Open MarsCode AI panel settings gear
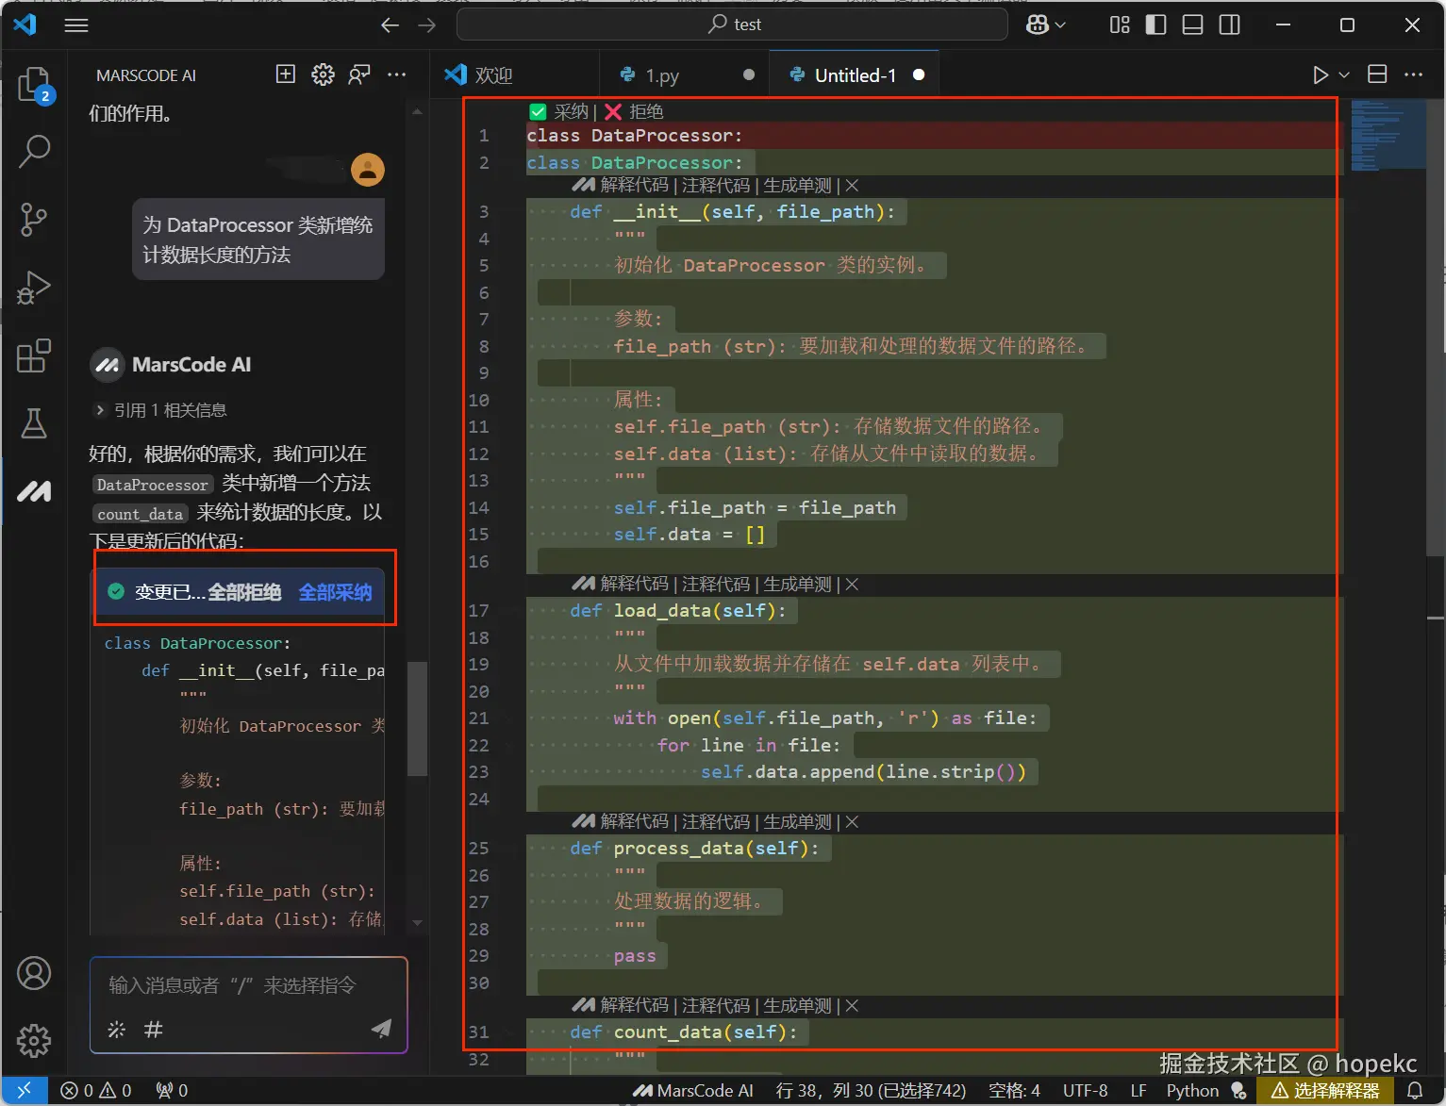The width and height of the screenshot is (1446, 1106). (x=323, y=74)
